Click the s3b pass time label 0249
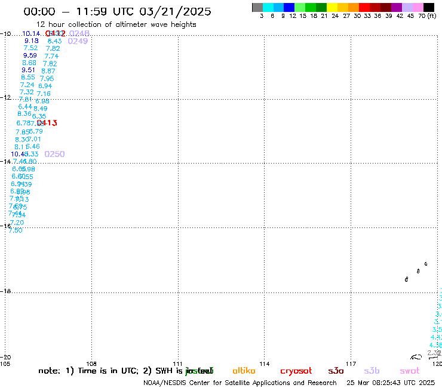Viewport: 442px width, 388px height. point(78,41)
